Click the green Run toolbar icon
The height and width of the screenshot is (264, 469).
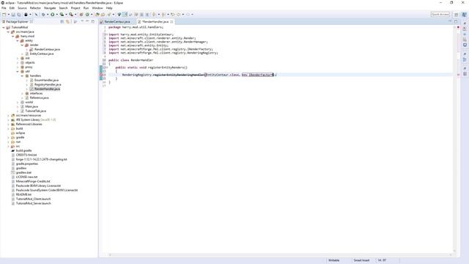pyautogui.click(x=52, y=15)
